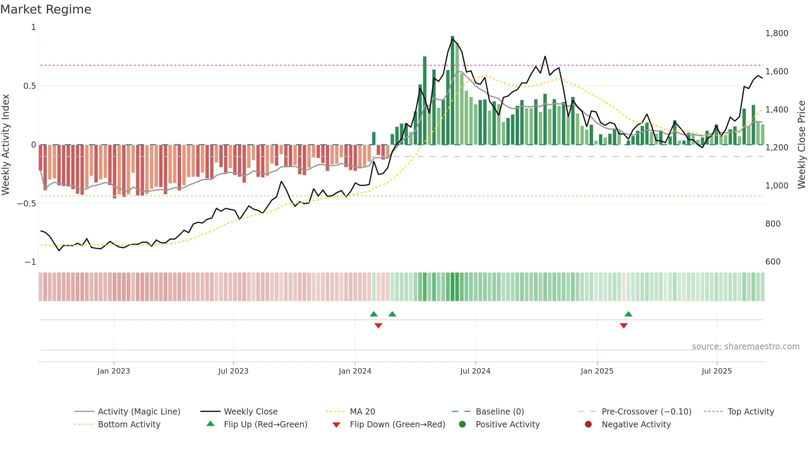Viewport: 811px width, 456px height.
Task: Click the darkest green cell in the regime heatmap strip
Action: point(452,287)
